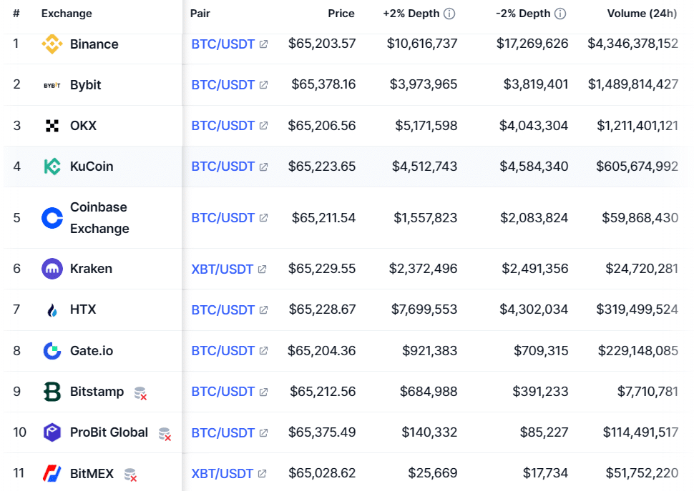
Task: Open Gate.io's BTC/USDT pair link
Action: point(220,350)
